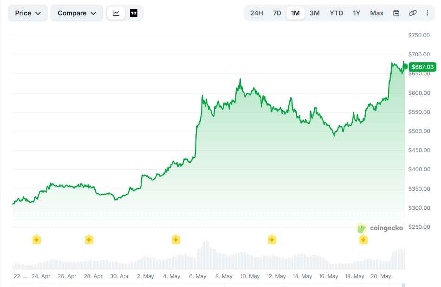441x287 pixels.
Task: Click the news marker near 12. May
Action: (x=272, y=240)
